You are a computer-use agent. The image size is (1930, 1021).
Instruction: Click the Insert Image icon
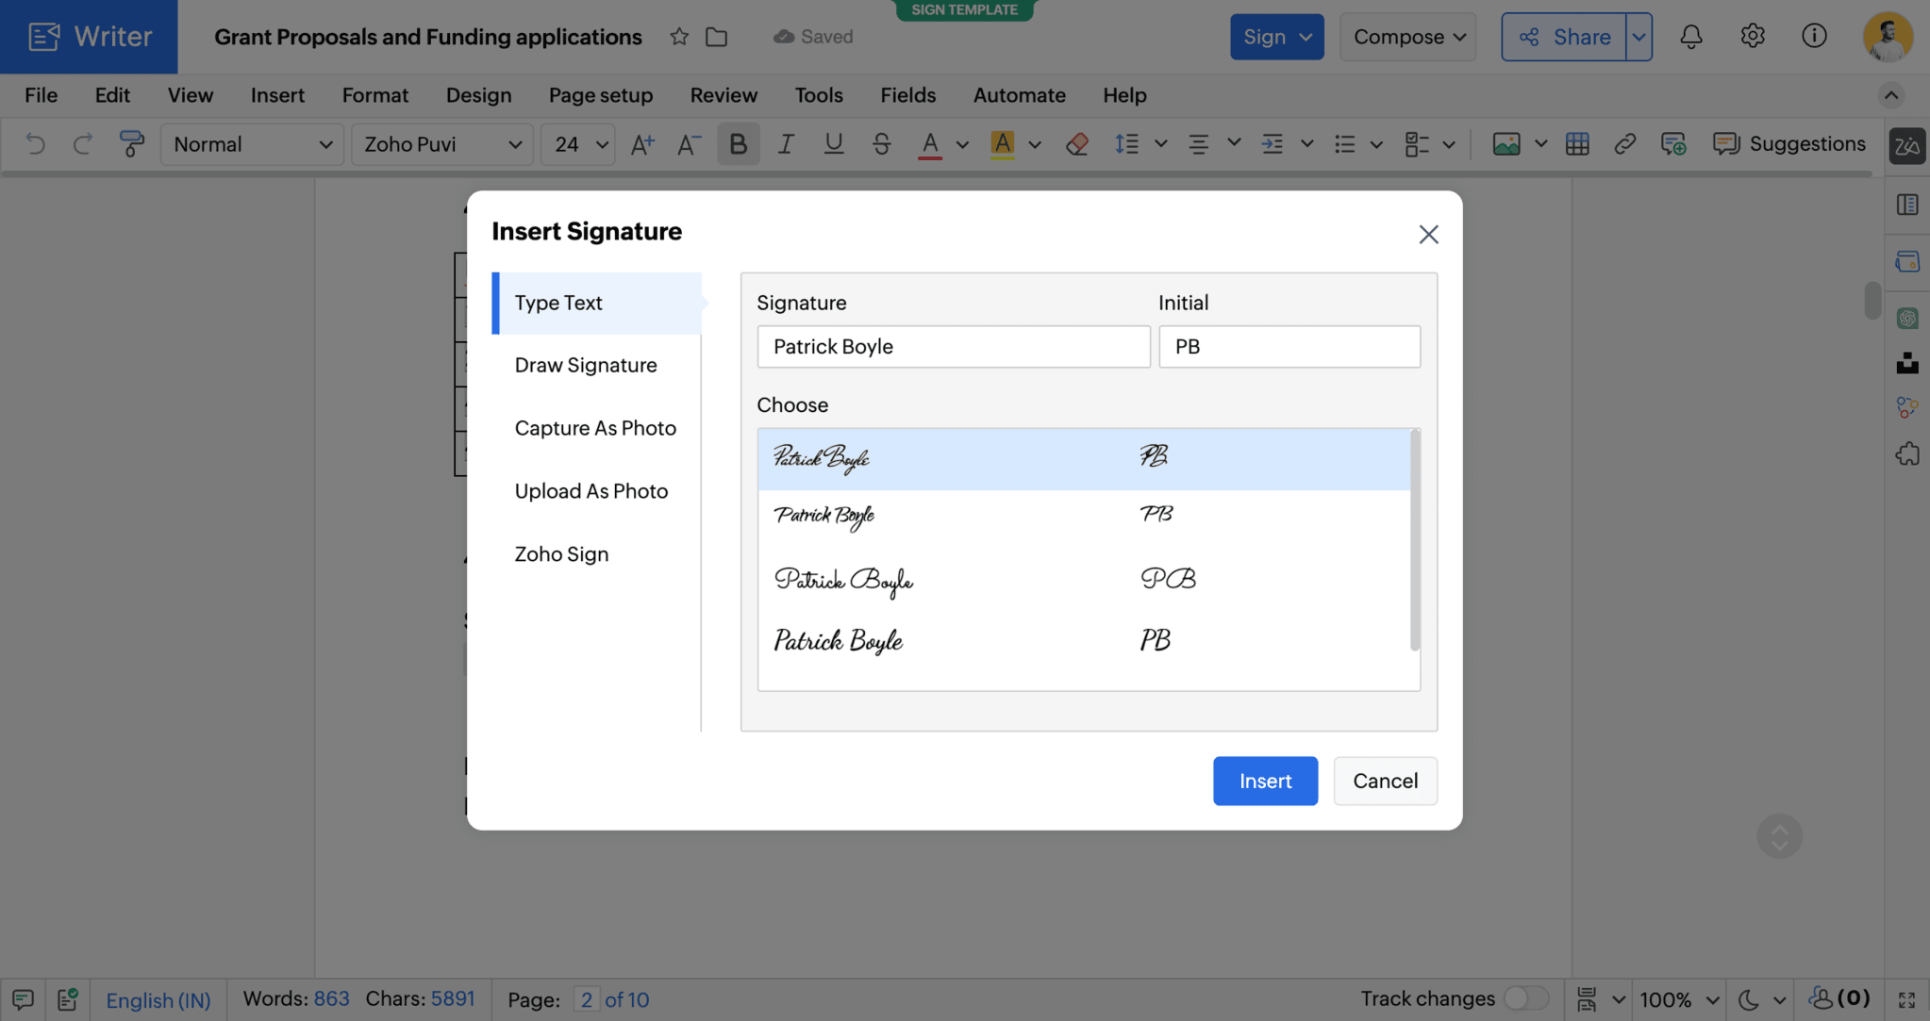pyautogui.click(x=1506, y=144)
